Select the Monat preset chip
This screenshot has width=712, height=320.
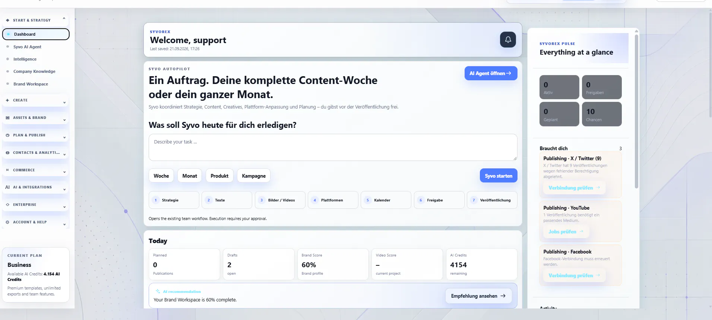tap(190, 176)
